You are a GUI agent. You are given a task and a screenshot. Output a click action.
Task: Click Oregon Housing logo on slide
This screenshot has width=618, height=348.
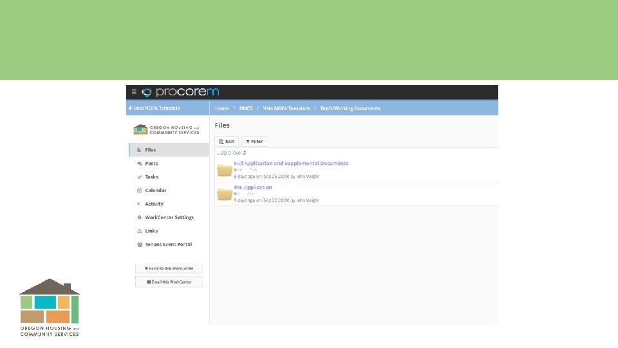point(50,307)
